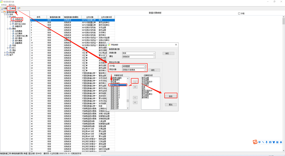Select table row number 44
The image size is (285, 156).
click(x=72, y=129)
